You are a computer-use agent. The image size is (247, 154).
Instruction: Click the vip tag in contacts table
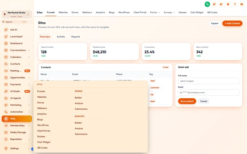(x=152, y=95)
